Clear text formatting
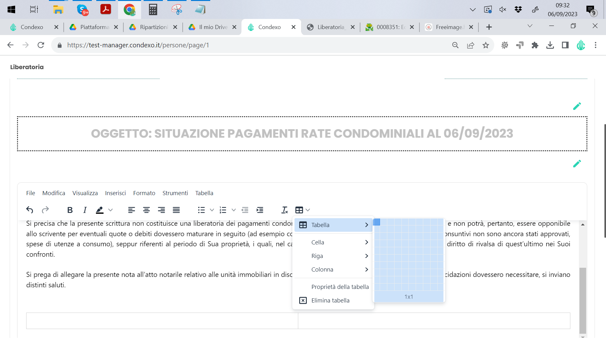The width and height of the screenshot is (606, 341). [284, 210]
